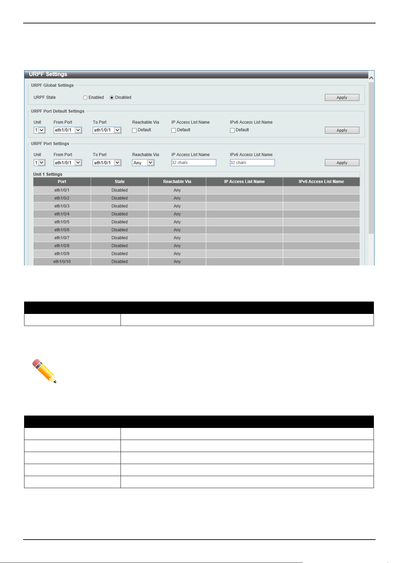The image size is (399, 563).
Task: Select the eth1/0/5 row in the table
Action: click(196, 222)
